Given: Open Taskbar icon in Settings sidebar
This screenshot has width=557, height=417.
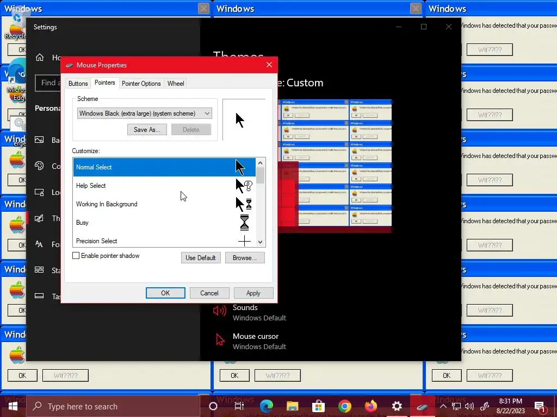Looking at the screenshot, I should click(x=39, y=296).
